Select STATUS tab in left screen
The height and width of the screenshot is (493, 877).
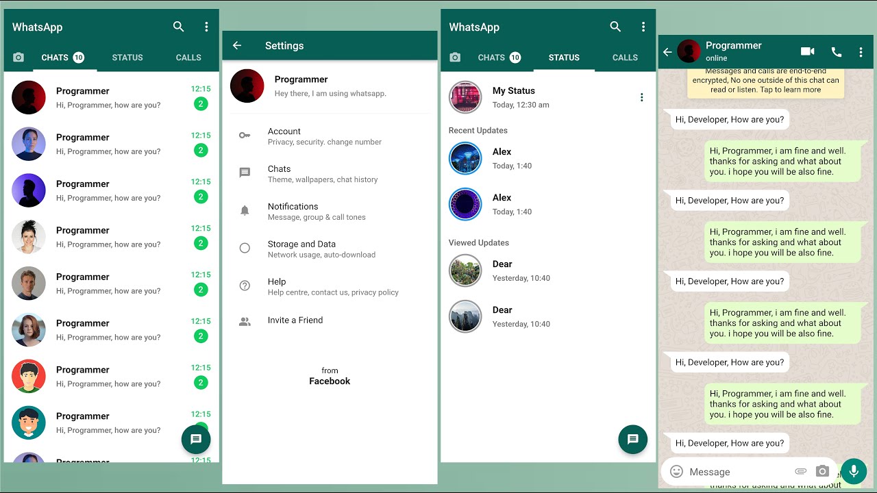click(x=127, y=58)
